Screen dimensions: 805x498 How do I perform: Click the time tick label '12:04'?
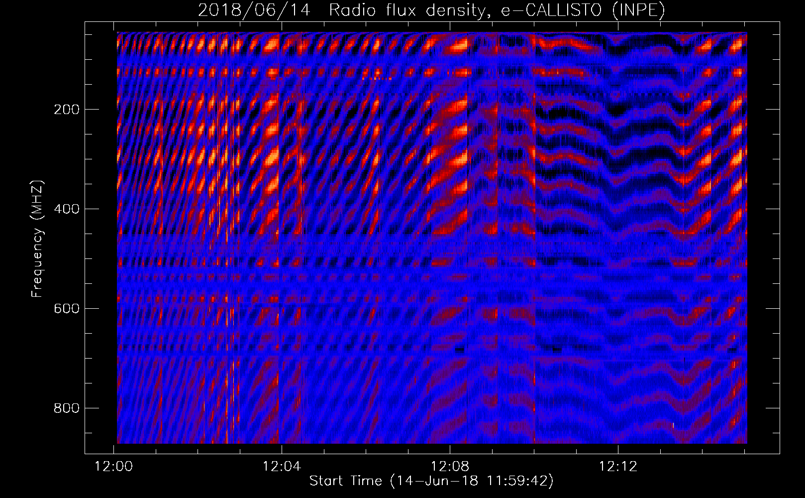pyautogui.click(x=282, y=467)
